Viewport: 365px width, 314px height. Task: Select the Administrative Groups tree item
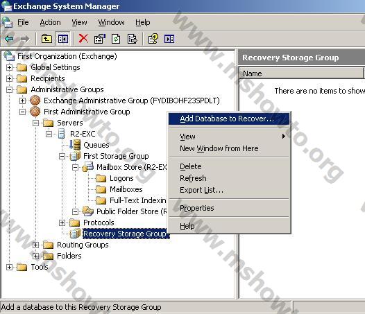(x=67, y=89)
